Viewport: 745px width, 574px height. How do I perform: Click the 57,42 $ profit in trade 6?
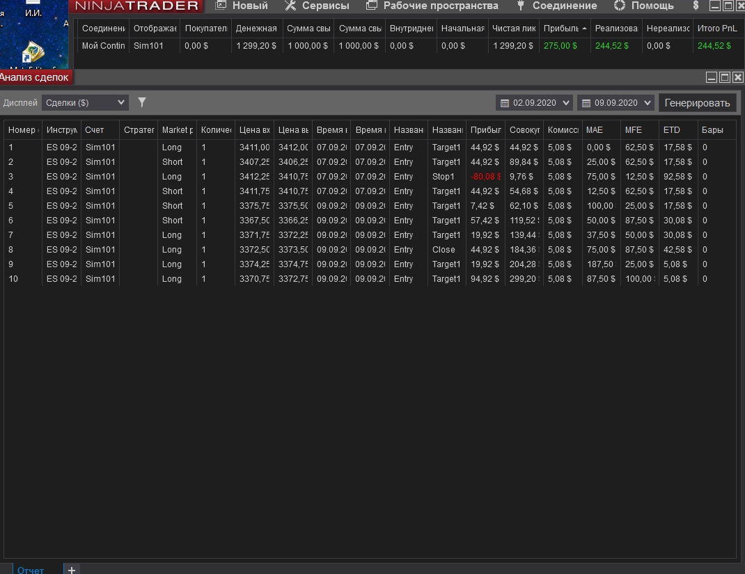click(x=485, y=221)
